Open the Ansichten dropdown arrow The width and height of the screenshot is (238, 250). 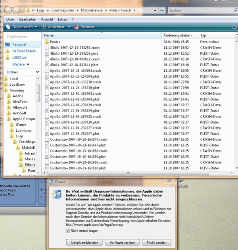point(69,27)
